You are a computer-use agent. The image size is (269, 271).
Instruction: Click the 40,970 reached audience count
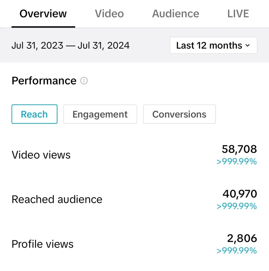point(240,194)
